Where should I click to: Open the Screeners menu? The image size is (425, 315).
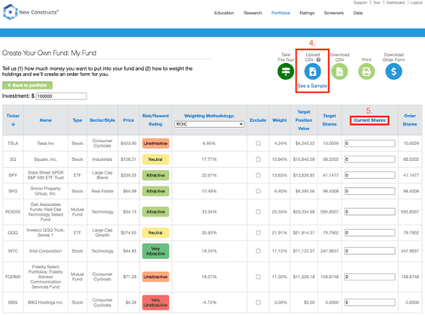coord(334,13)
